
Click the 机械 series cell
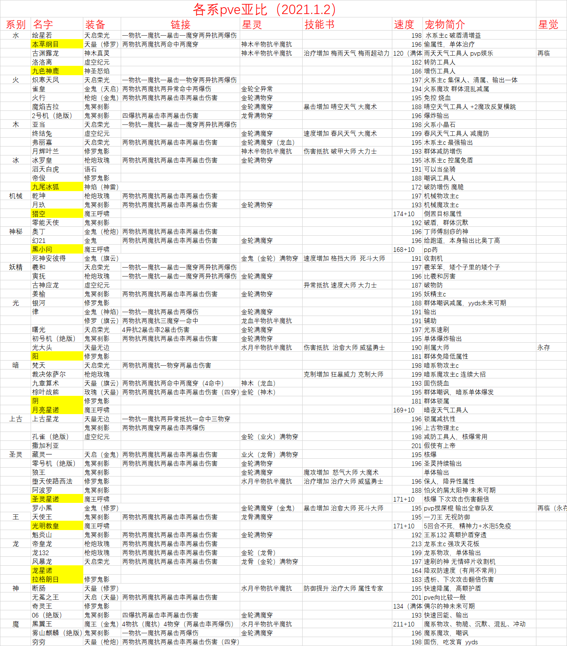pyautogui.click(x=16, y=196)
